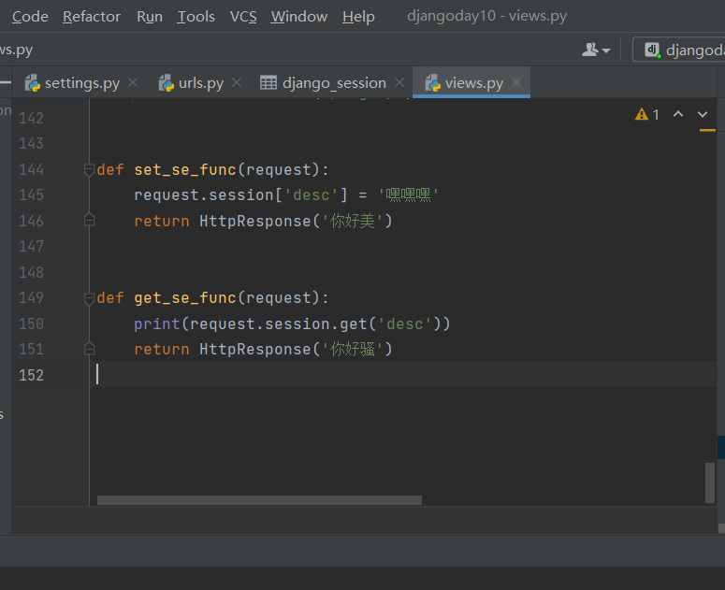Click line number 149 in gutter
Viewport: 725px width, 590px height.
pyautogui.click(x=31, y=297)
